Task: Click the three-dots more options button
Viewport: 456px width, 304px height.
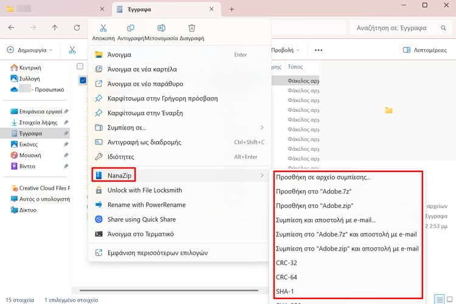Action: tap(319, 50)
